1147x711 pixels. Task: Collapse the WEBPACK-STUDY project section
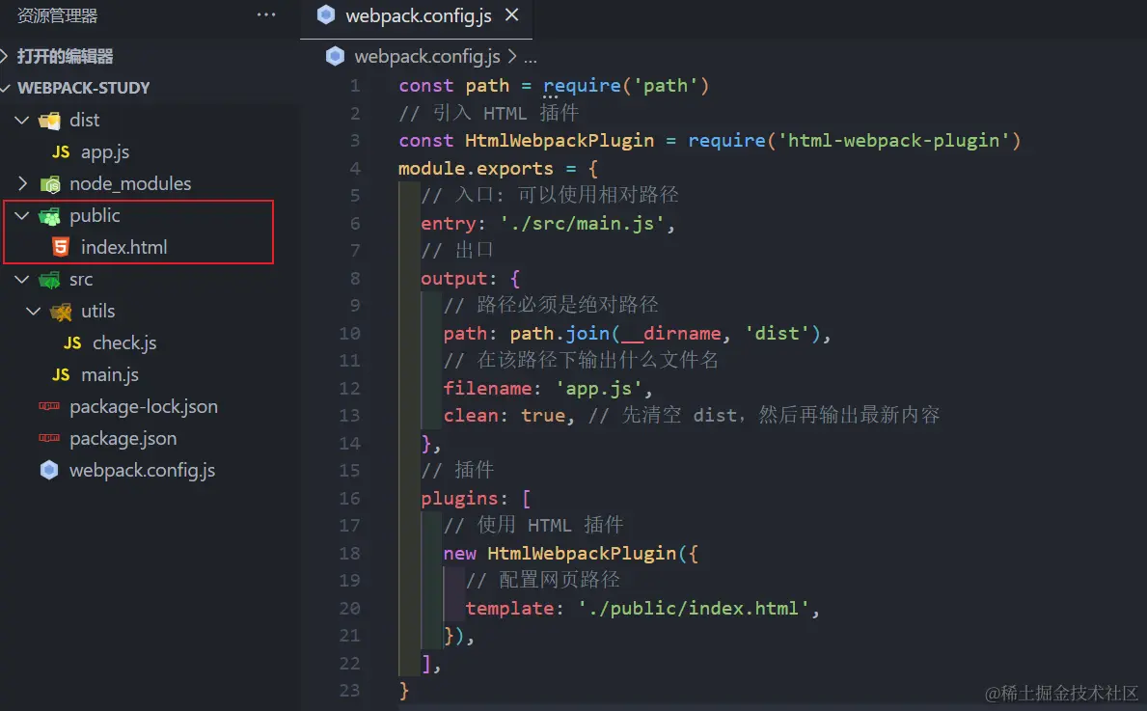click(6, 88)
